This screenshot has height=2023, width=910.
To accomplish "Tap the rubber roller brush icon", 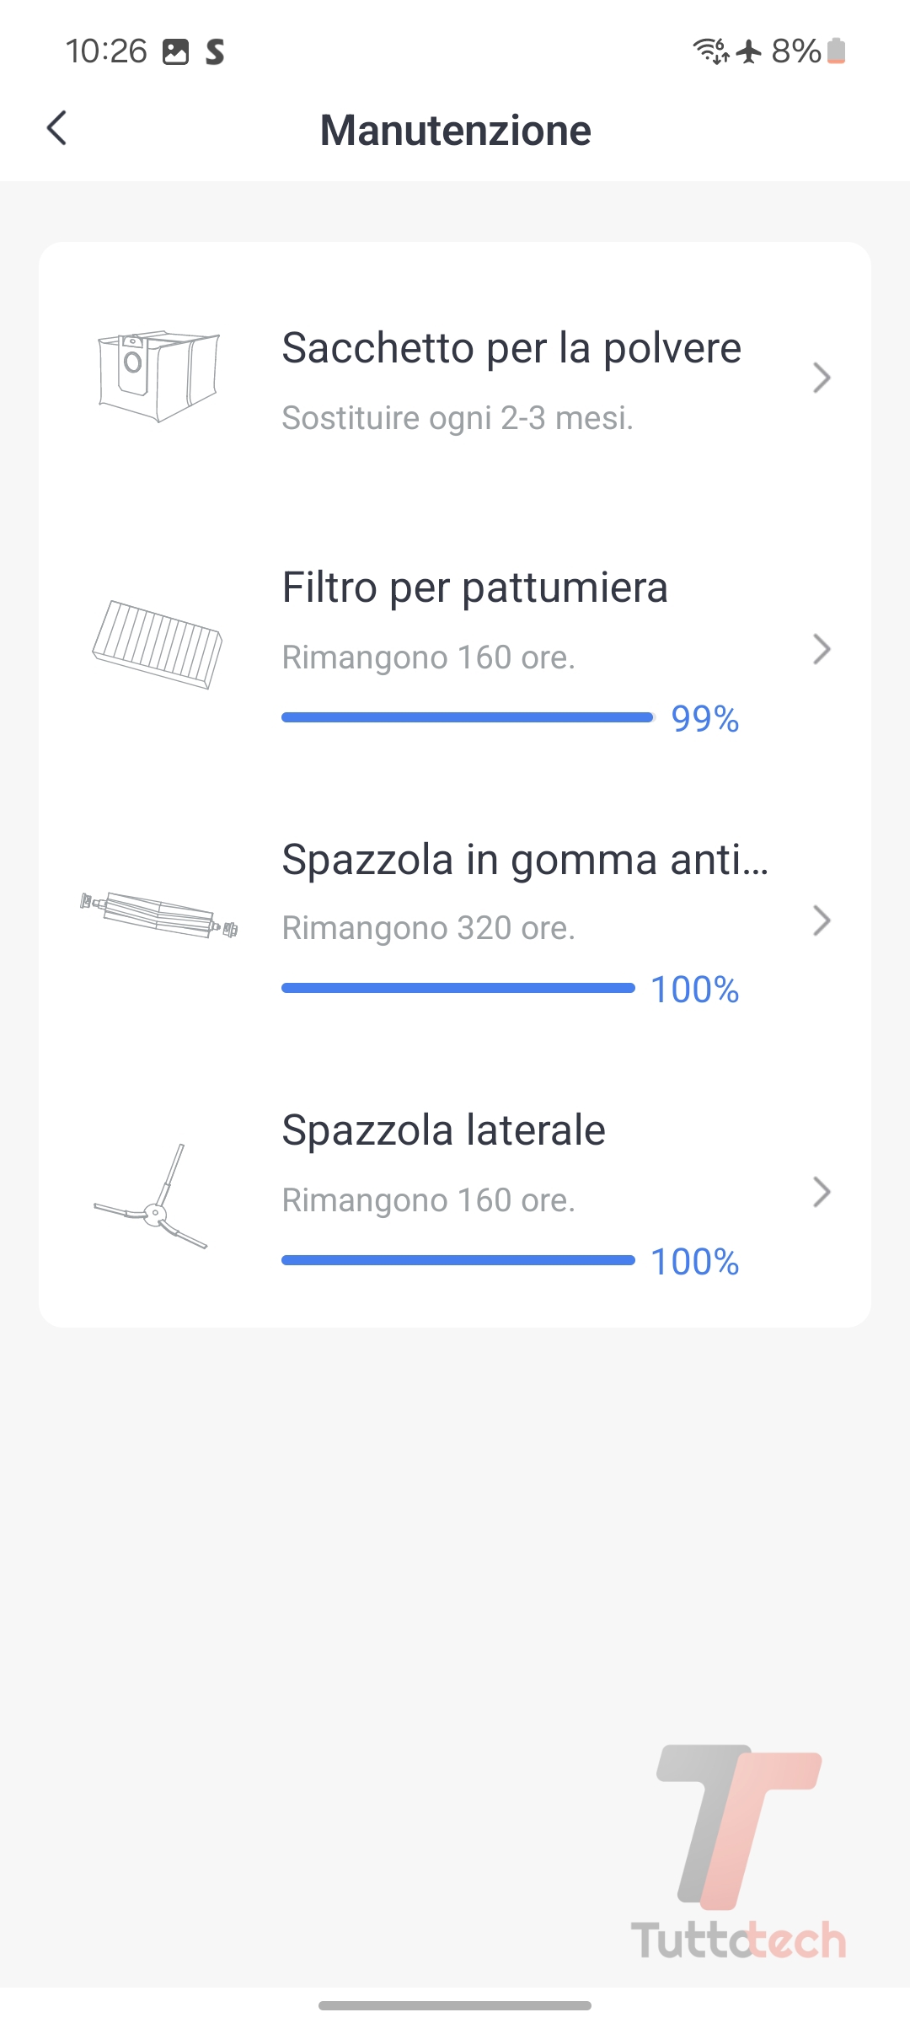I will tap(158, 915).
